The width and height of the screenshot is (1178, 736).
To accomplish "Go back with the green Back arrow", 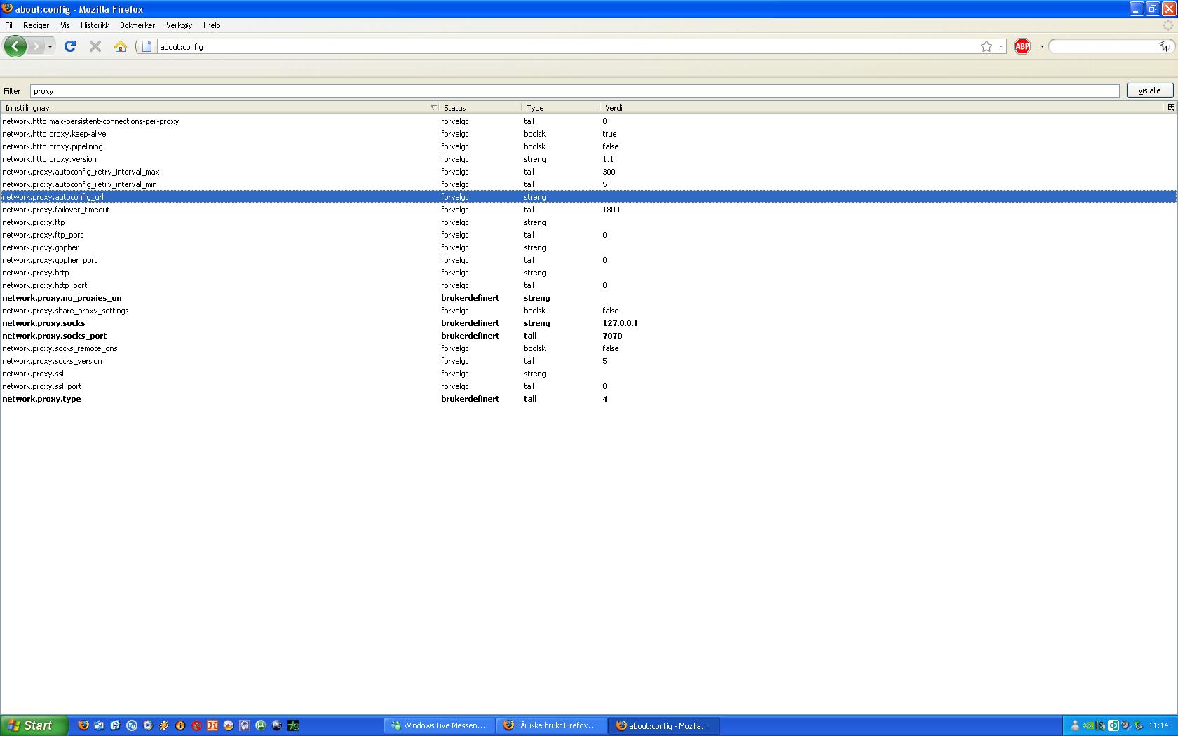I will [x=15, y=46].
